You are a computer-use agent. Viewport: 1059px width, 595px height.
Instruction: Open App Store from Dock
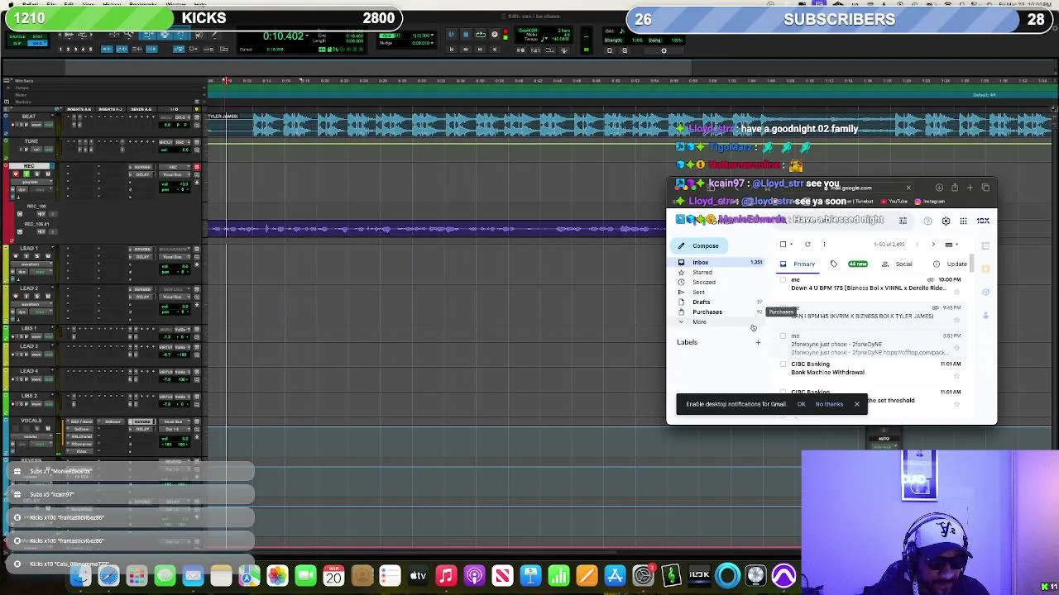pyautogui.click(x=615, y=575)
